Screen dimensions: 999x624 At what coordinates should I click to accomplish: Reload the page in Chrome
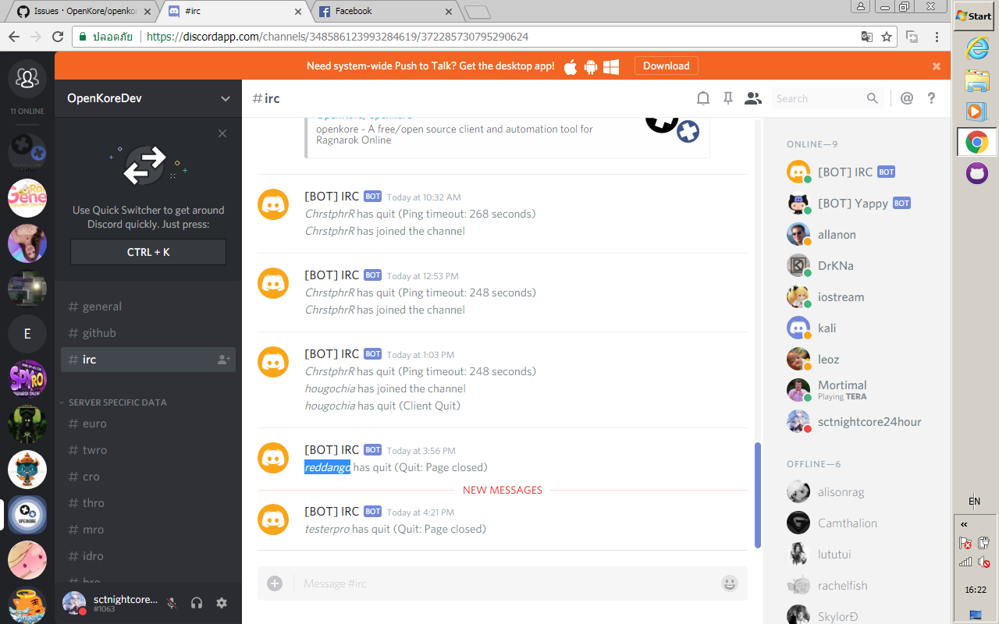pyautogui.click(x=57, y=37)
